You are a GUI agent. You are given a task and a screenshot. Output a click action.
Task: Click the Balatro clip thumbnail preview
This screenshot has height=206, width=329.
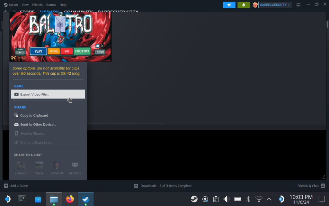pos(61,36)
